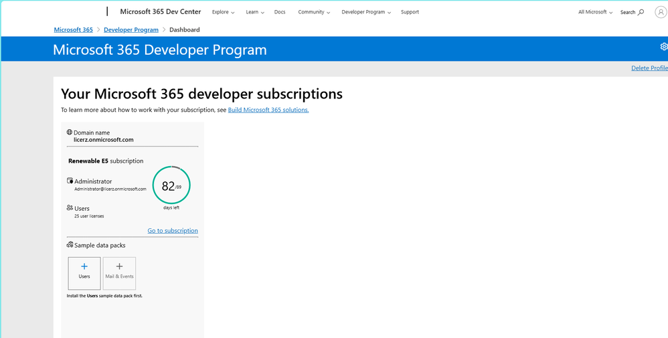Click Your Microsoft 365 developer subscriptions heading
The height and width of the screenshot is (338, 668).
point(201,94)
